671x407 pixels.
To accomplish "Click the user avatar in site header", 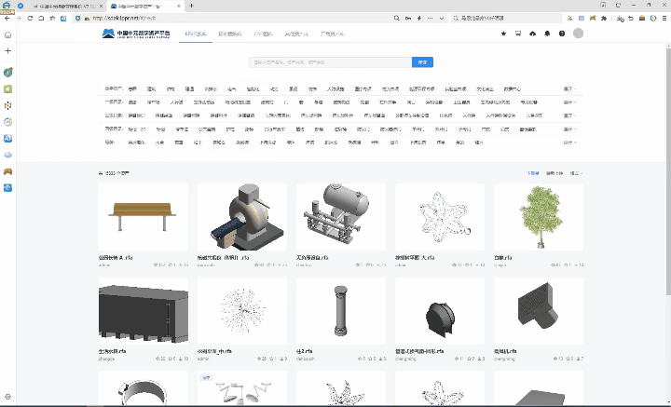I will [x=578, y=34].
